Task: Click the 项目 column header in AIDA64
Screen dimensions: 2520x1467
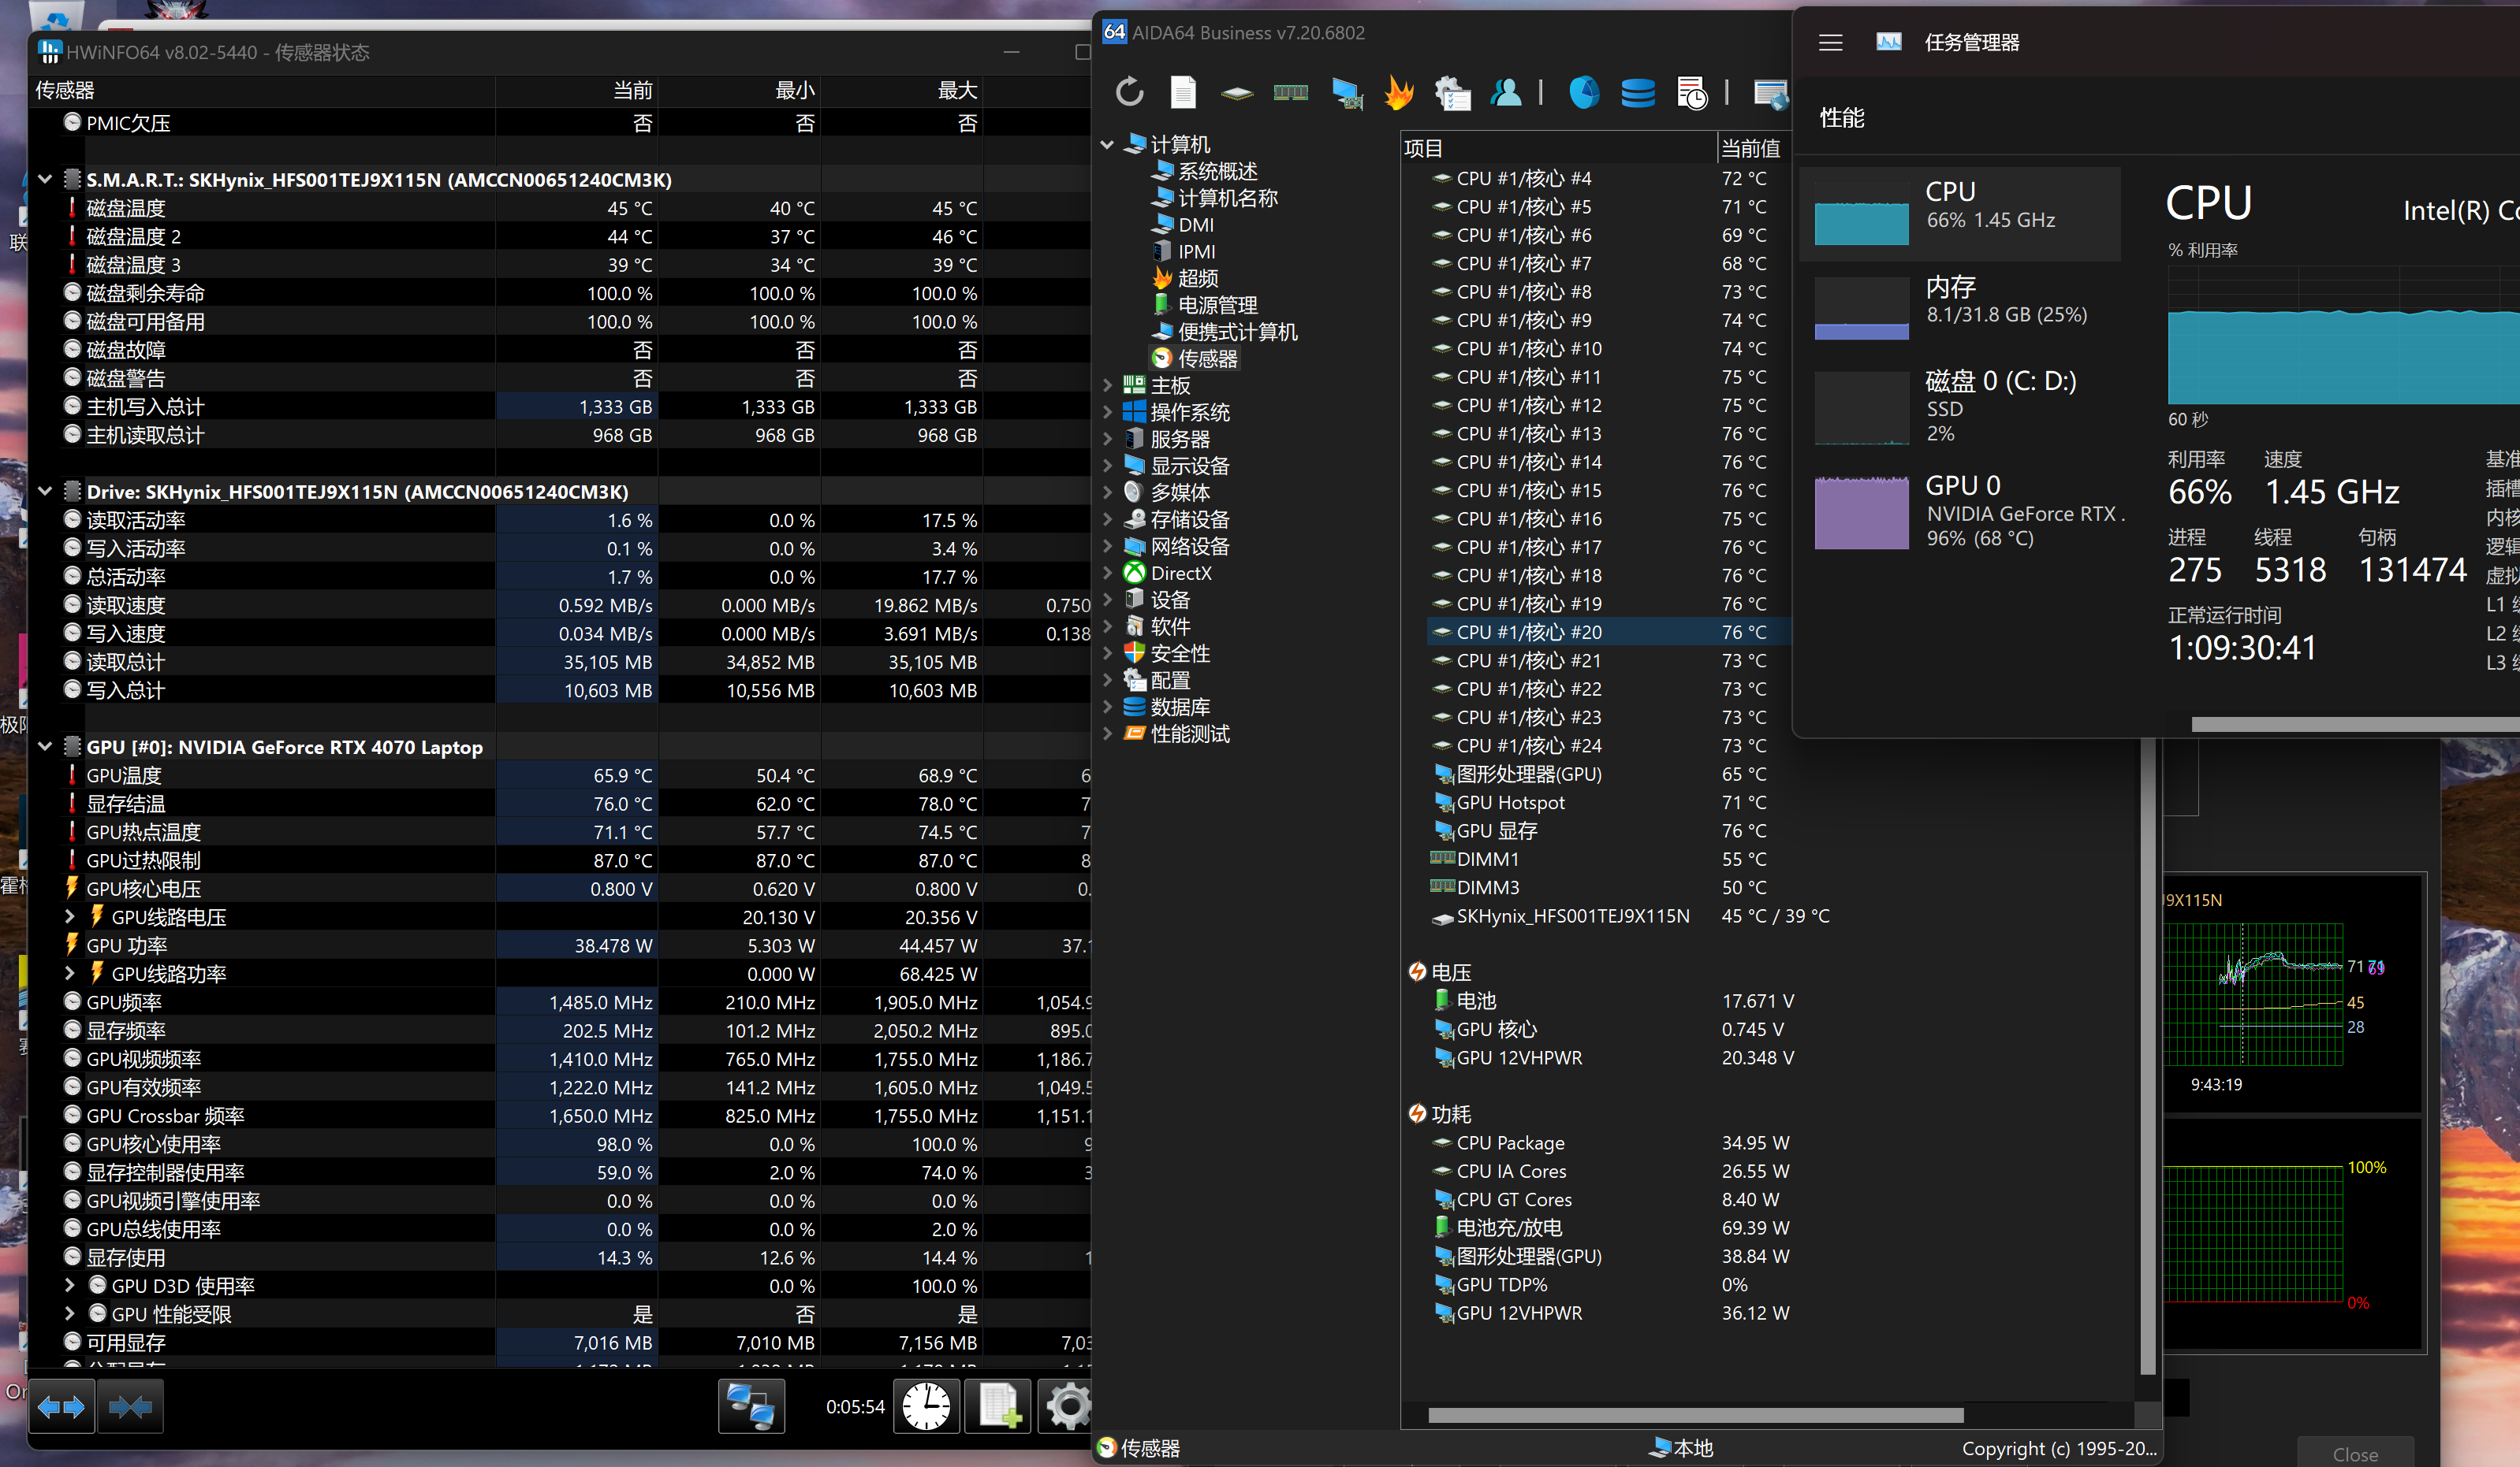Action: pyautogui.click(x=1558, y=148)
